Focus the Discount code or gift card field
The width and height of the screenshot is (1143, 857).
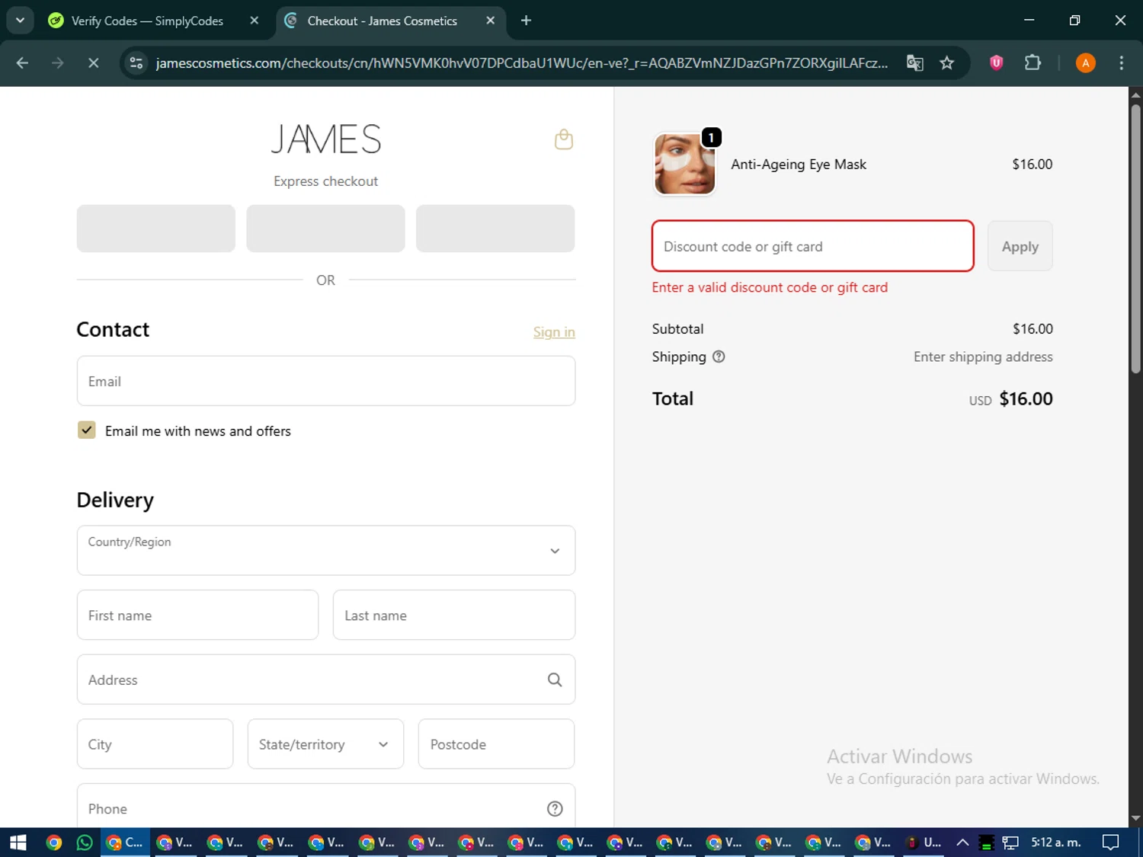click(x=813, y=246)
